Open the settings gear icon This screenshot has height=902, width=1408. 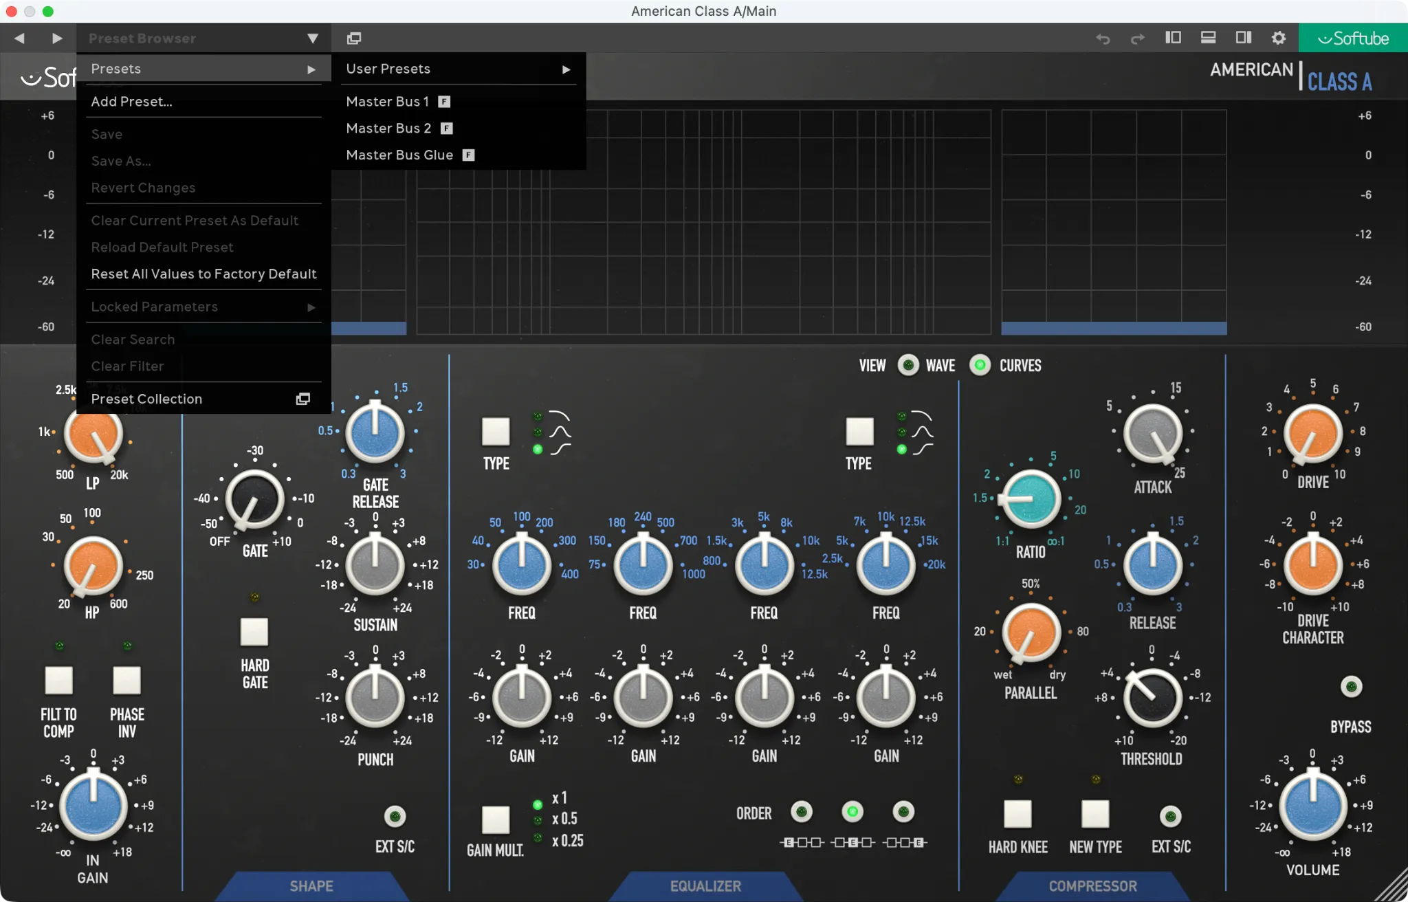click(x=1278, y=38)
